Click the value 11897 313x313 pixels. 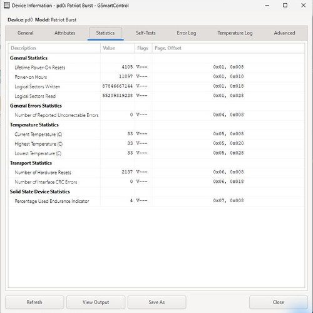[126, 76]
